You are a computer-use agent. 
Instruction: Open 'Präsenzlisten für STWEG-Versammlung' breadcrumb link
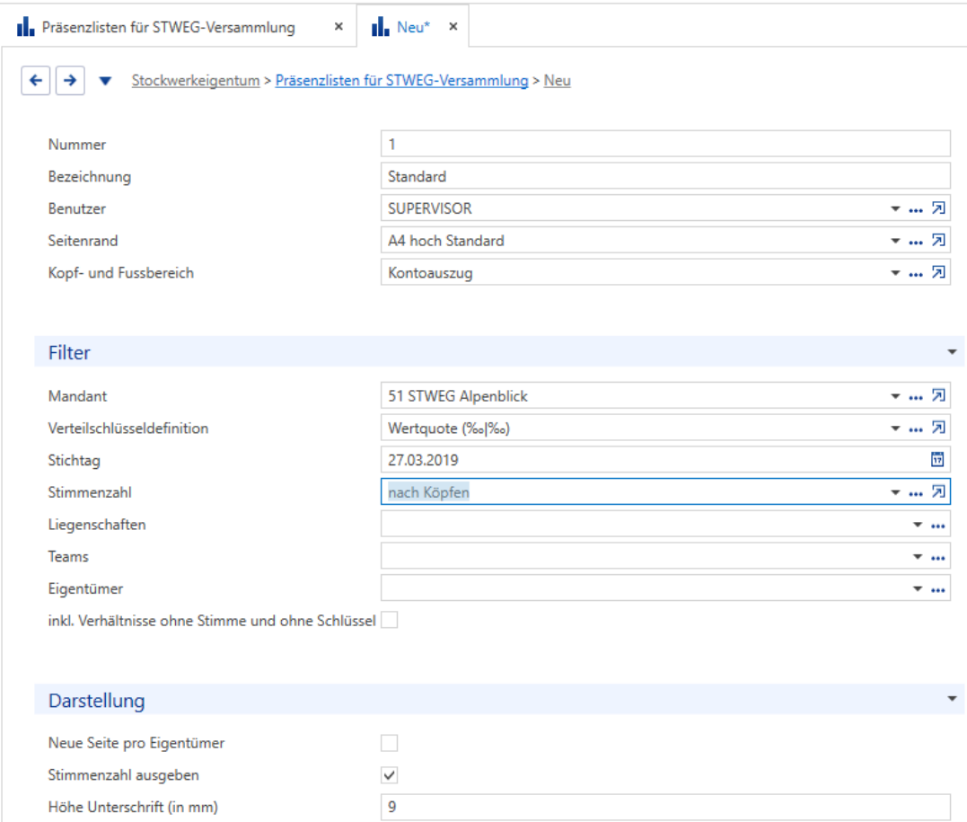coord(402,81)
